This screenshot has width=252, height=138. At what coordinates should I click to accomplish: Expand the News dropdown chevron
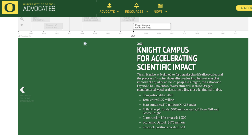[x=166, y=11]
